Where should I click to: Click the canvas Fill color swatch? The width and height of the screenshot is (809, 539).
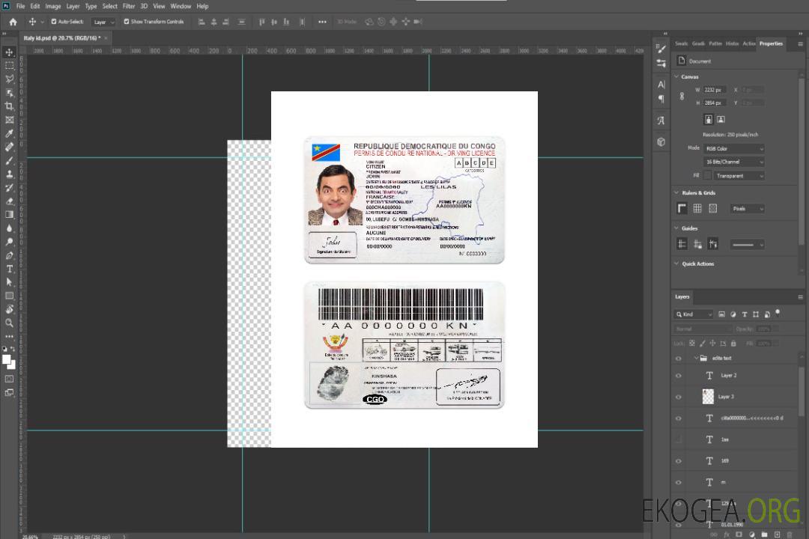[707, 176]
